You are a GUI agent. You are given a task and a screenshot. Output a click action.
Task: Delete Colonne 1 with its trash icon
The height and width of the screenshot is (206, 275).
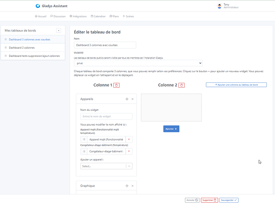tap(116, 85)
